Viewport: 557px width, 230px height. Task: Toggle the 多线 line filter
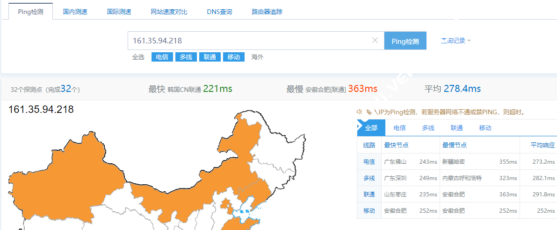click(x=186, y=57)
